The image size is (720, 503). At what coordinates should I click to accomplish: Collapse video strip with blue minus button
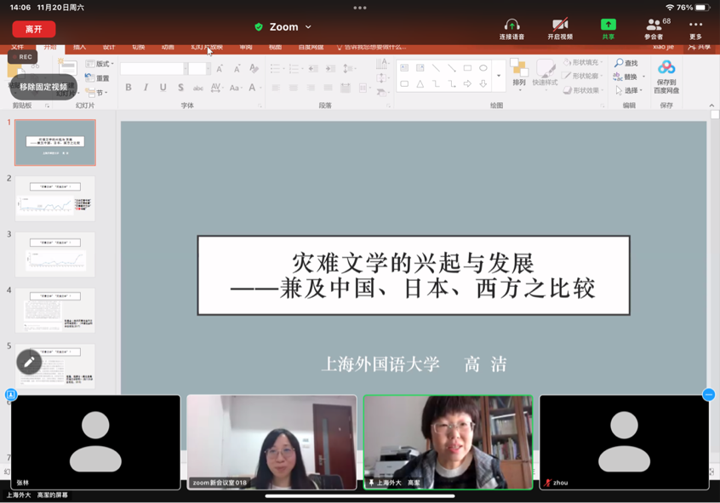708,394
